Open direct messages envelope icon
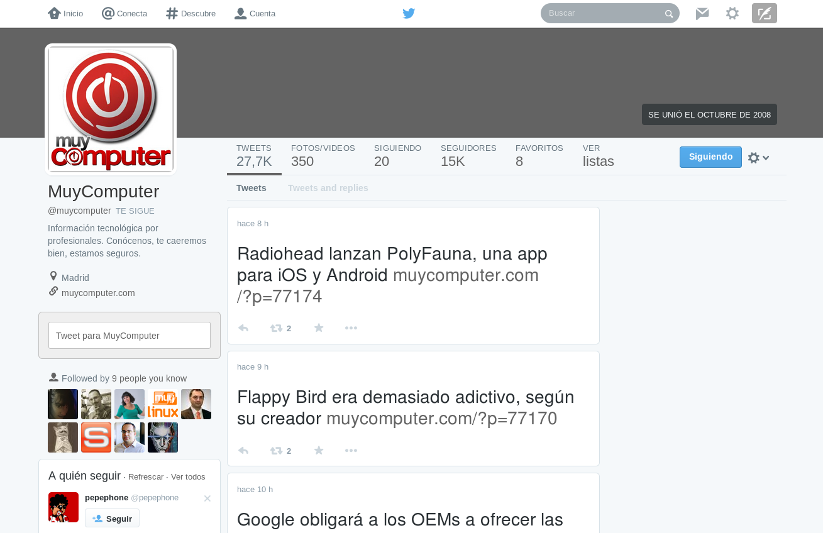The height and width of the screenshot is (533, 823). (x=702, y=13)
